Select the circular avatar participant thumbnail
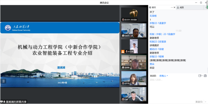 coord(134,14)
